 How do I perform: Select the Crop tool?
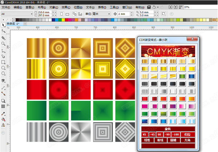3,38
